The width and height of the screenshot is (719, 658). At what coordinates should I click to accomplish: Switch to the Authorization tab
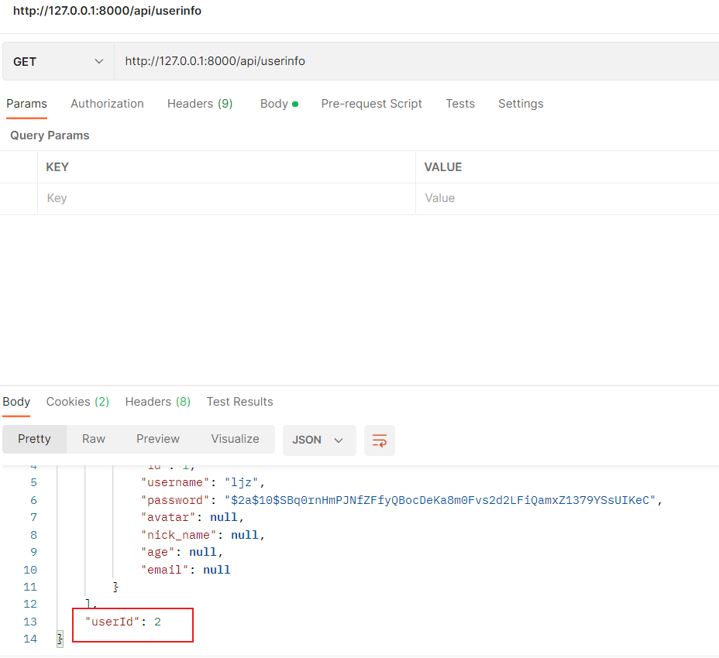coord(107,104)
